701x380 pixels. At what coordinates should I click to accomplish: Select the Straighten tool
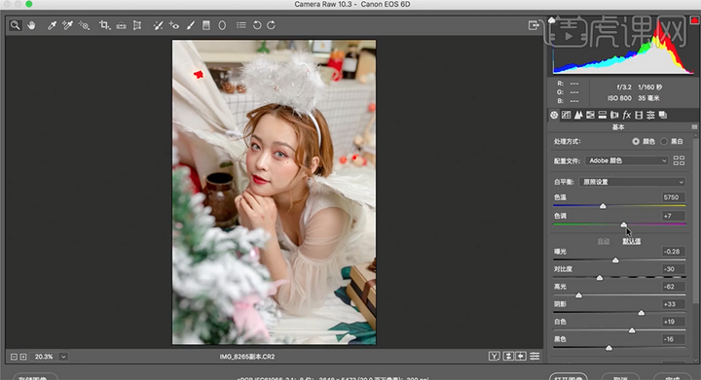[x=121, y=25]
